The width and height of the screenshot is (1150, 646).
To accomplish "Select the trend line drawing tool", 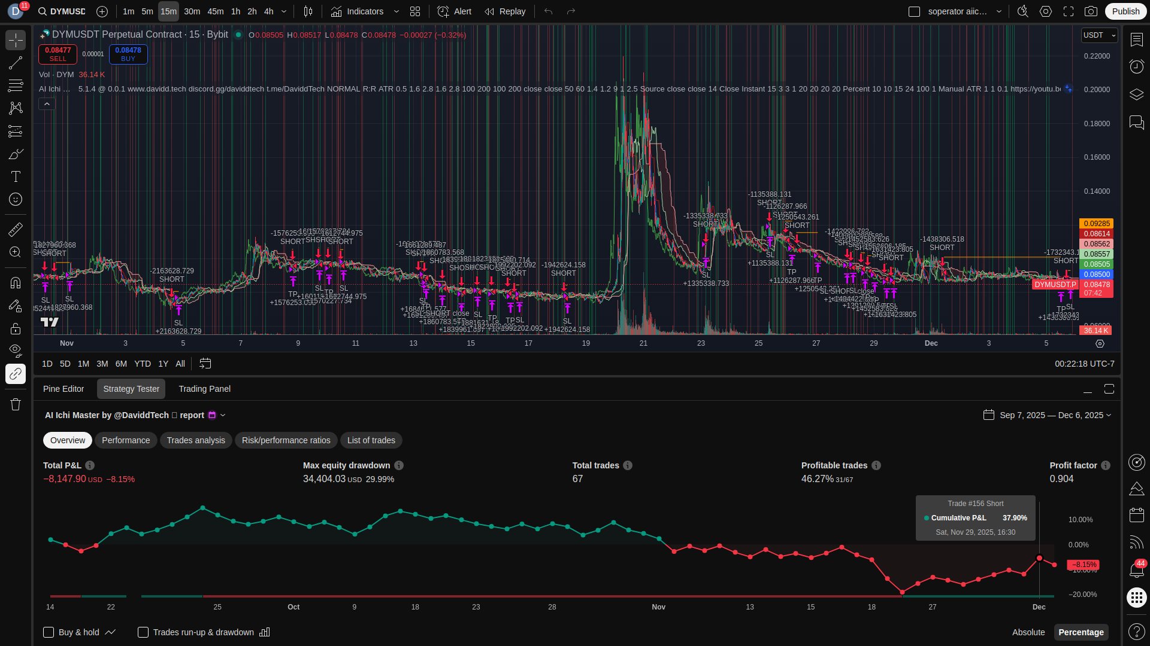I will click(16, 63).
